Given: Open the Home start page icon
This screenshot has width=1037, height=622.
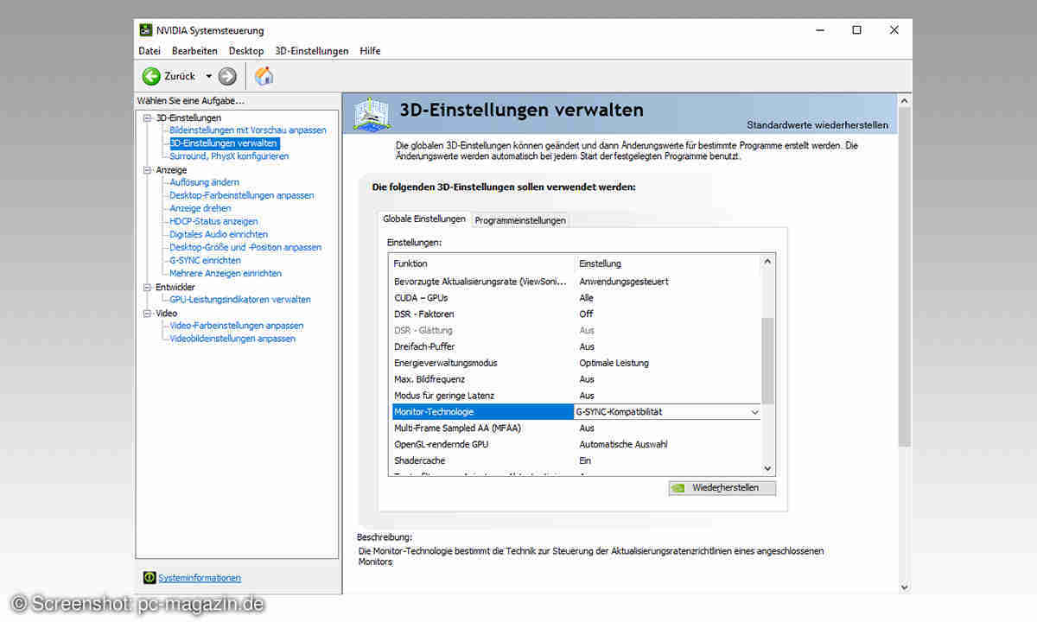Looking at the screenshot, I should click(264, 76).
